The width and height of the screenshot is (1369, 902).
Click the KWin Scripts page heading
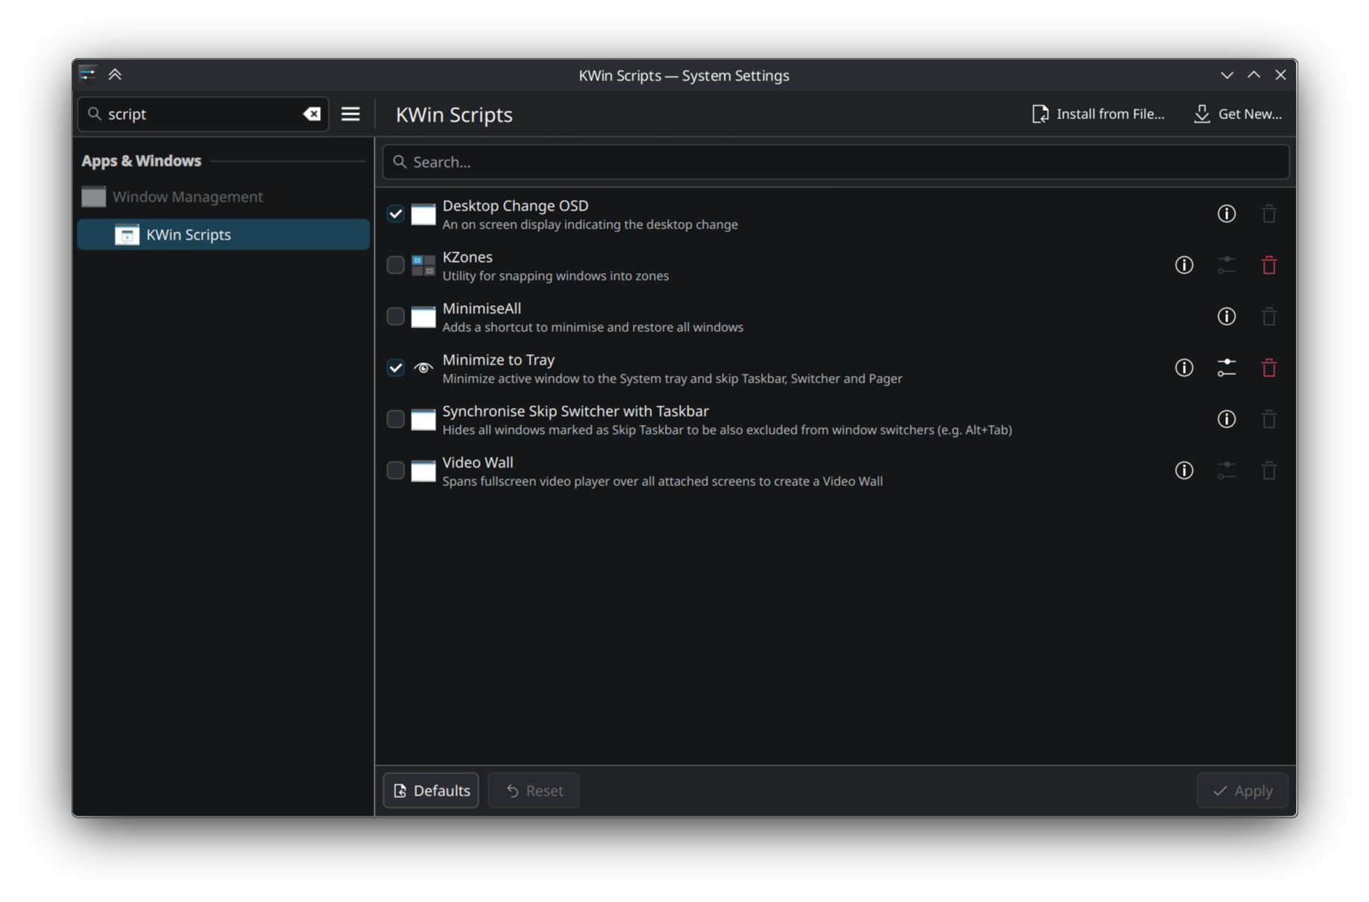coord(454,115)
